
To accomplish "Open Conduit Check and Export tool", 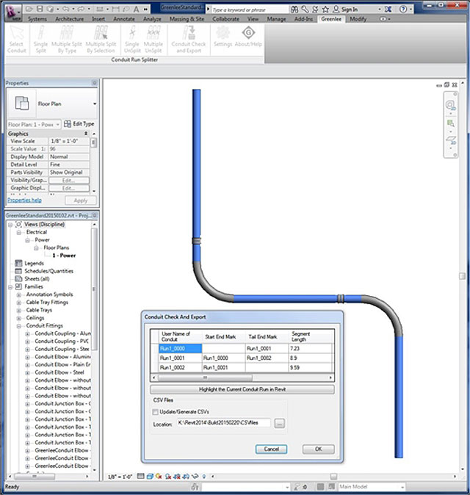I will tap(189, 40).
